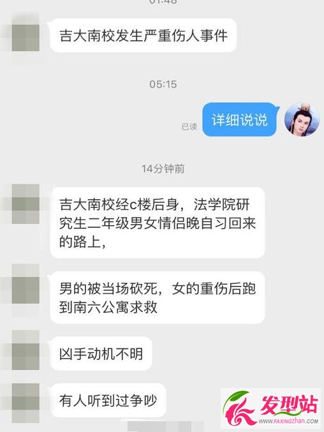Viewport: 324px width, 432px height.
Task: Open the profile avatar next to 详细说说
Action: pyautogui.click(x=302, y=121)
